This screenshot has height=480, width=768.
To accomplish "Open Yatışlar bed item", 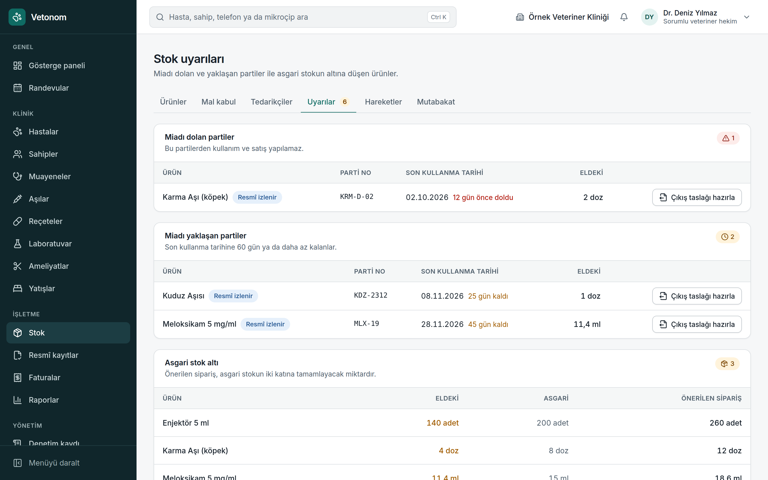I will 68,289.
